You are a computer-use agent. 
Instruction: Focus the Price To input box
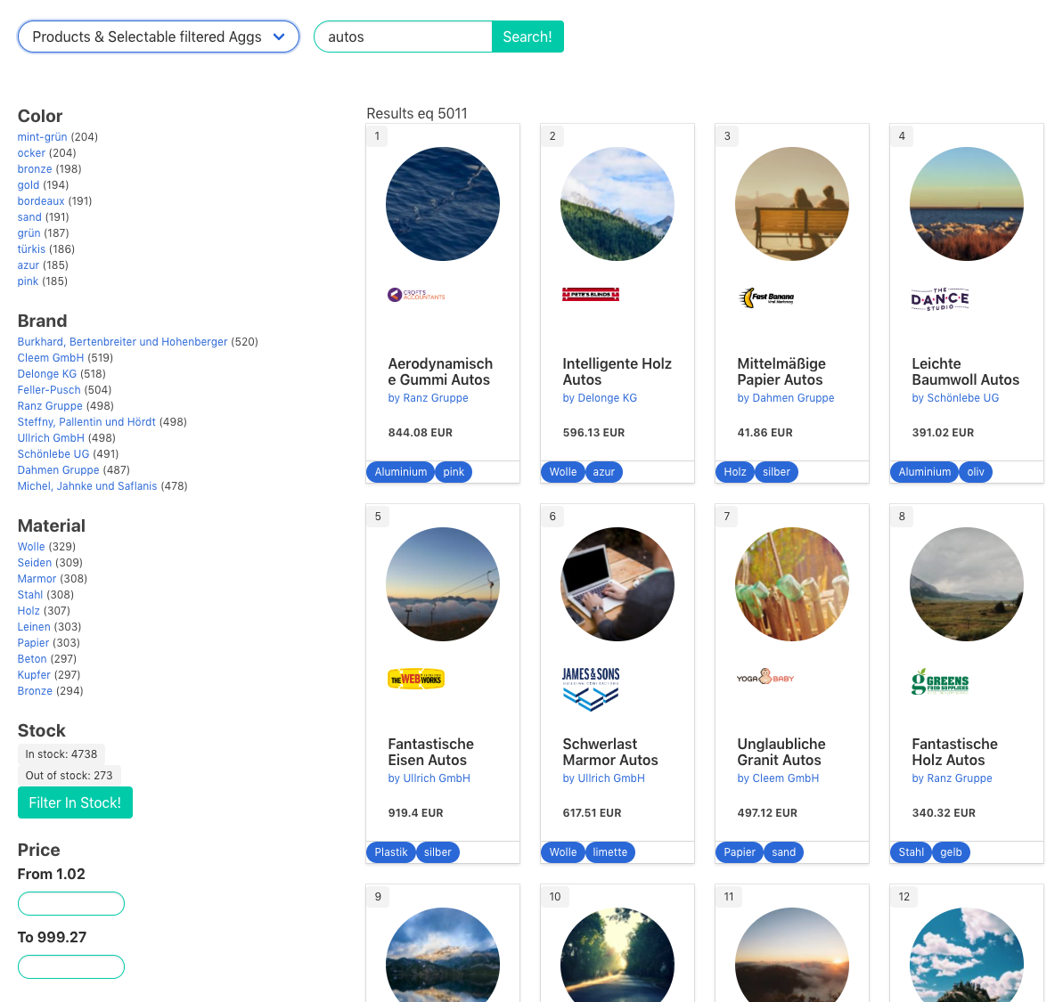(x=71, y=966)
